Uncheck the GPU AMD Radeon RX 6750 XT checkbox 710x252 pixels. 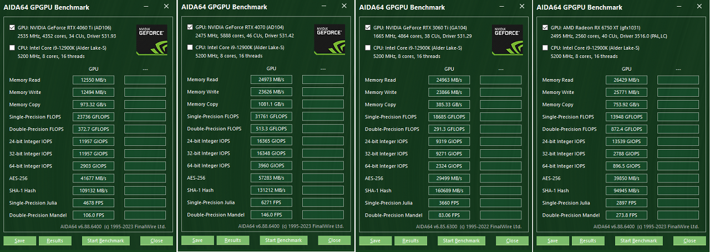pos(545,27)
